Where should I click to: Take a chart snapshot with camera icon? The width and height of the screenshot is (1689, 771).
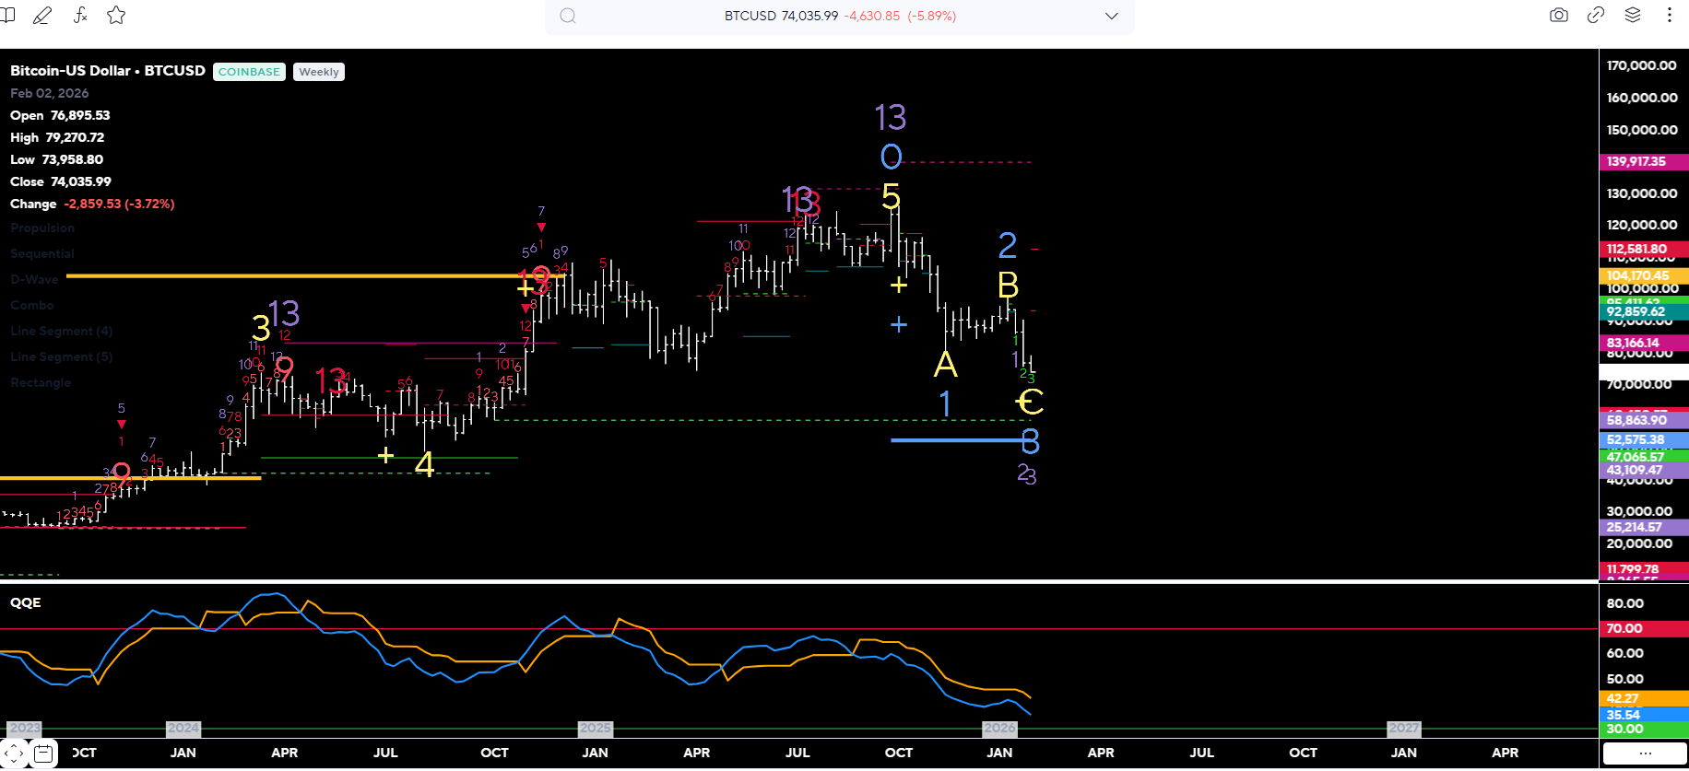tap(1558, 16)
